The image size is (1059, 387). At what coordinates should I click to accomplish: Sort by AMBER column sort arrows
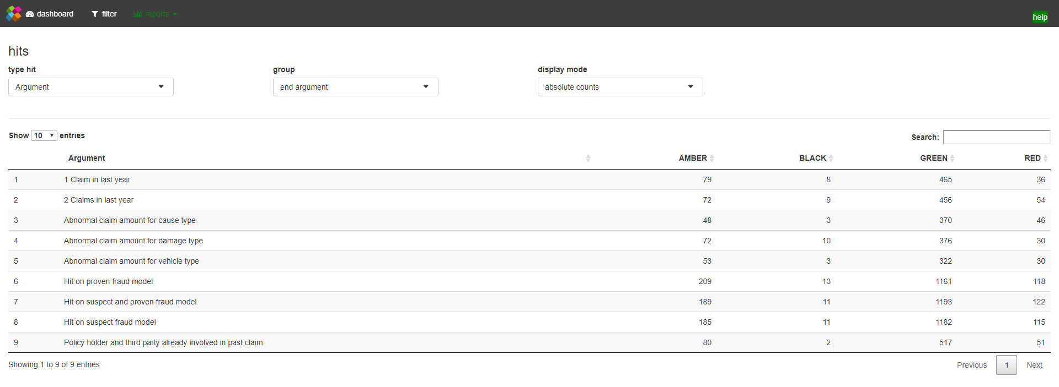(712, 158)
